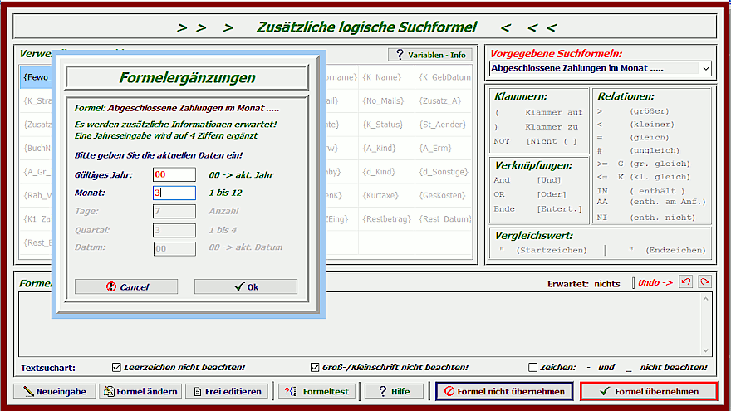Viewport: 731px width, 411px height.
Task: Click Formel nicht übernehmen
Action: 504,391
